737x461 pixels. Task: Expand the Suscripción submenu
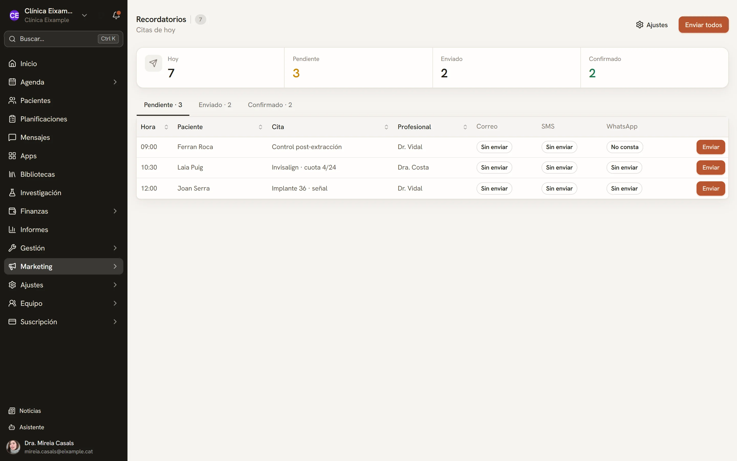[x=115, y=322]
